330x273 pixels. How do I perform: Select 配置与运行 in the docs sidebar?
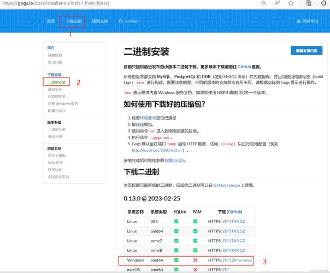pos(57,111)
